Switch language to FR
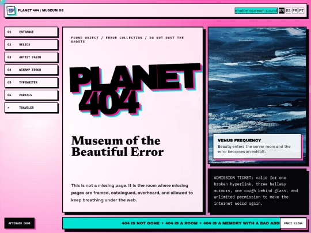Viewport: 311px width, 233px height. [295, 11]
